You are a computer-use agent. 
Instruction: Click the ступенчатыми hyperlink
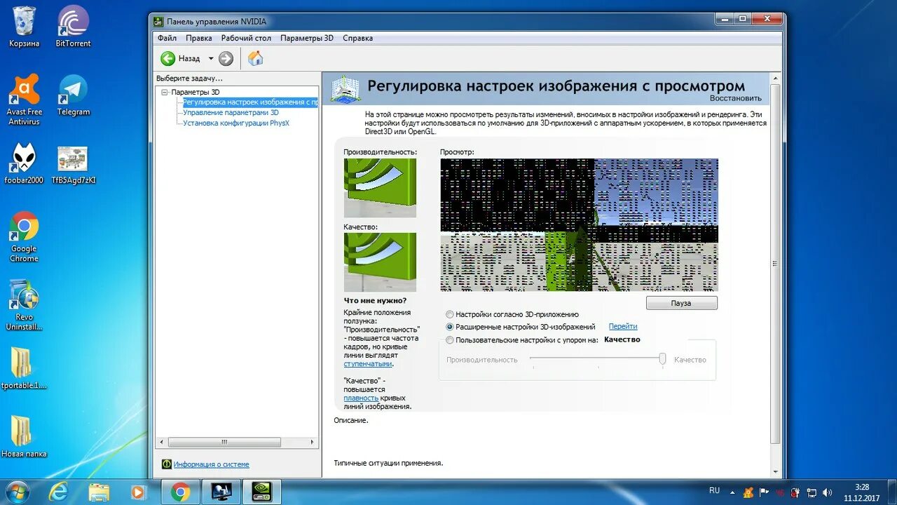click(x=367, y=364)
